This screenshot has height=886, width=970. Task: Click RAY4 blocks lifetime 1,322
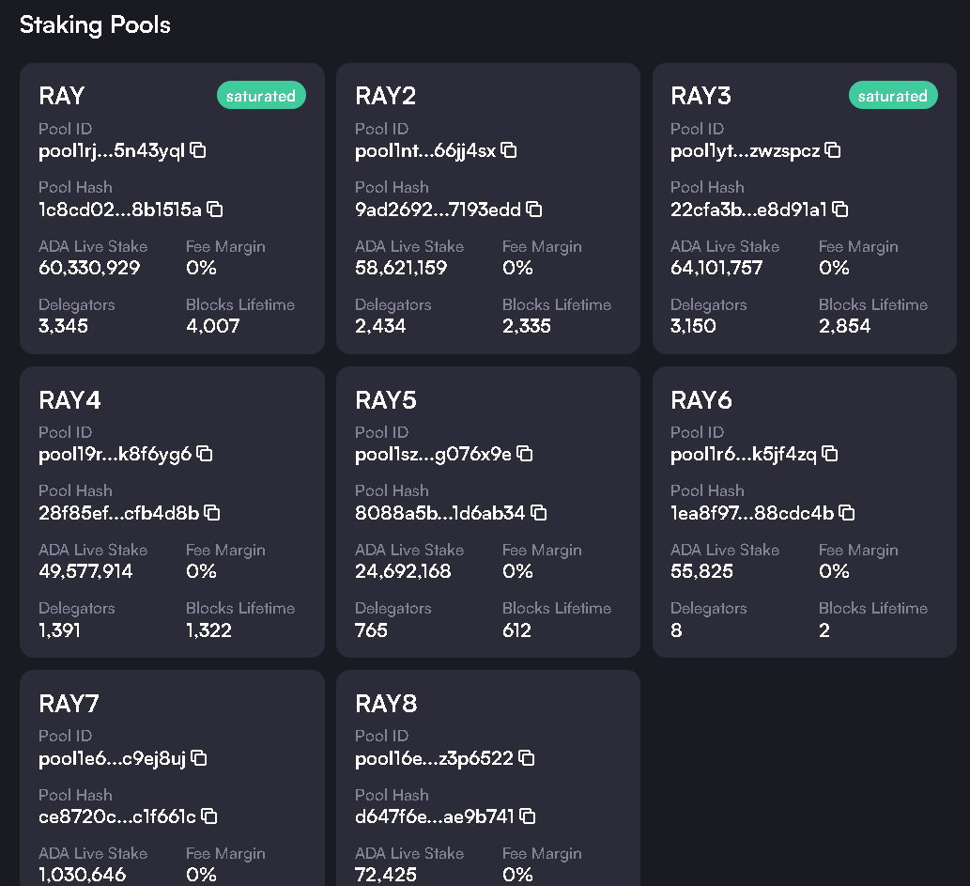209,630
